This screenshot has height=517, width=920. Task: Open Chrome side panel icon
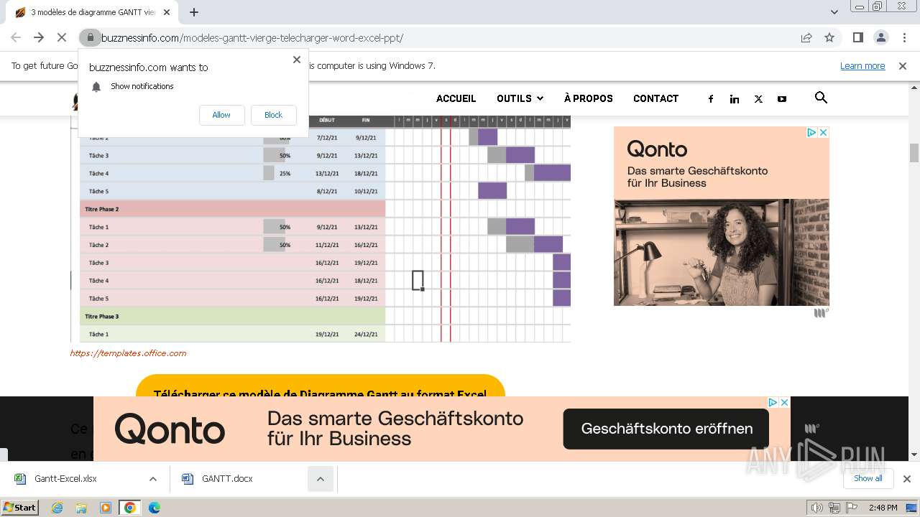(x=857, y=37)
